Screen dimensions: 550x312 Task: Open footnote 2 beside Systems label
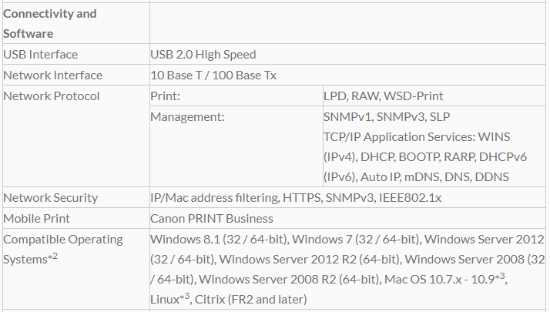(x=53, y=257)
